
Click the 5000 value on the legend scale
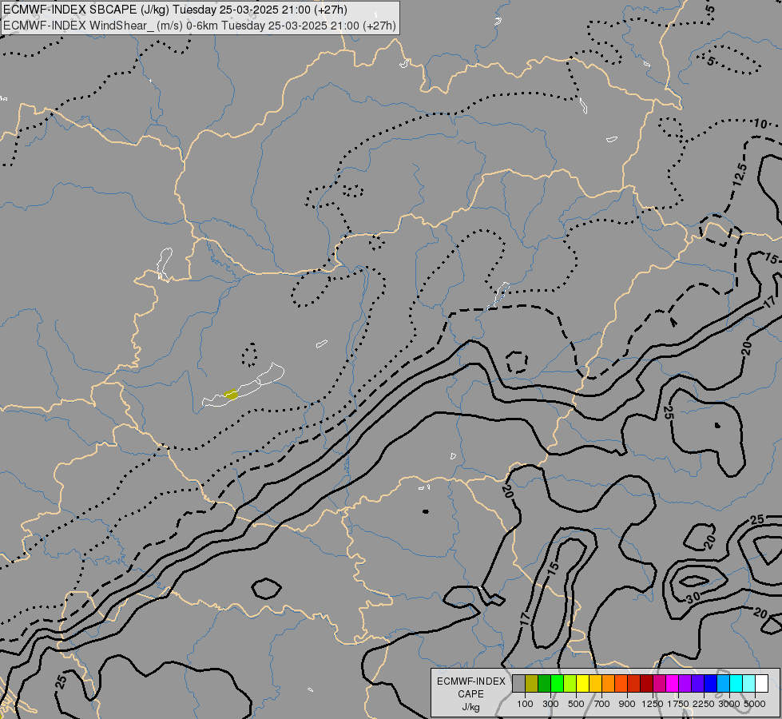tap(755, 704)
